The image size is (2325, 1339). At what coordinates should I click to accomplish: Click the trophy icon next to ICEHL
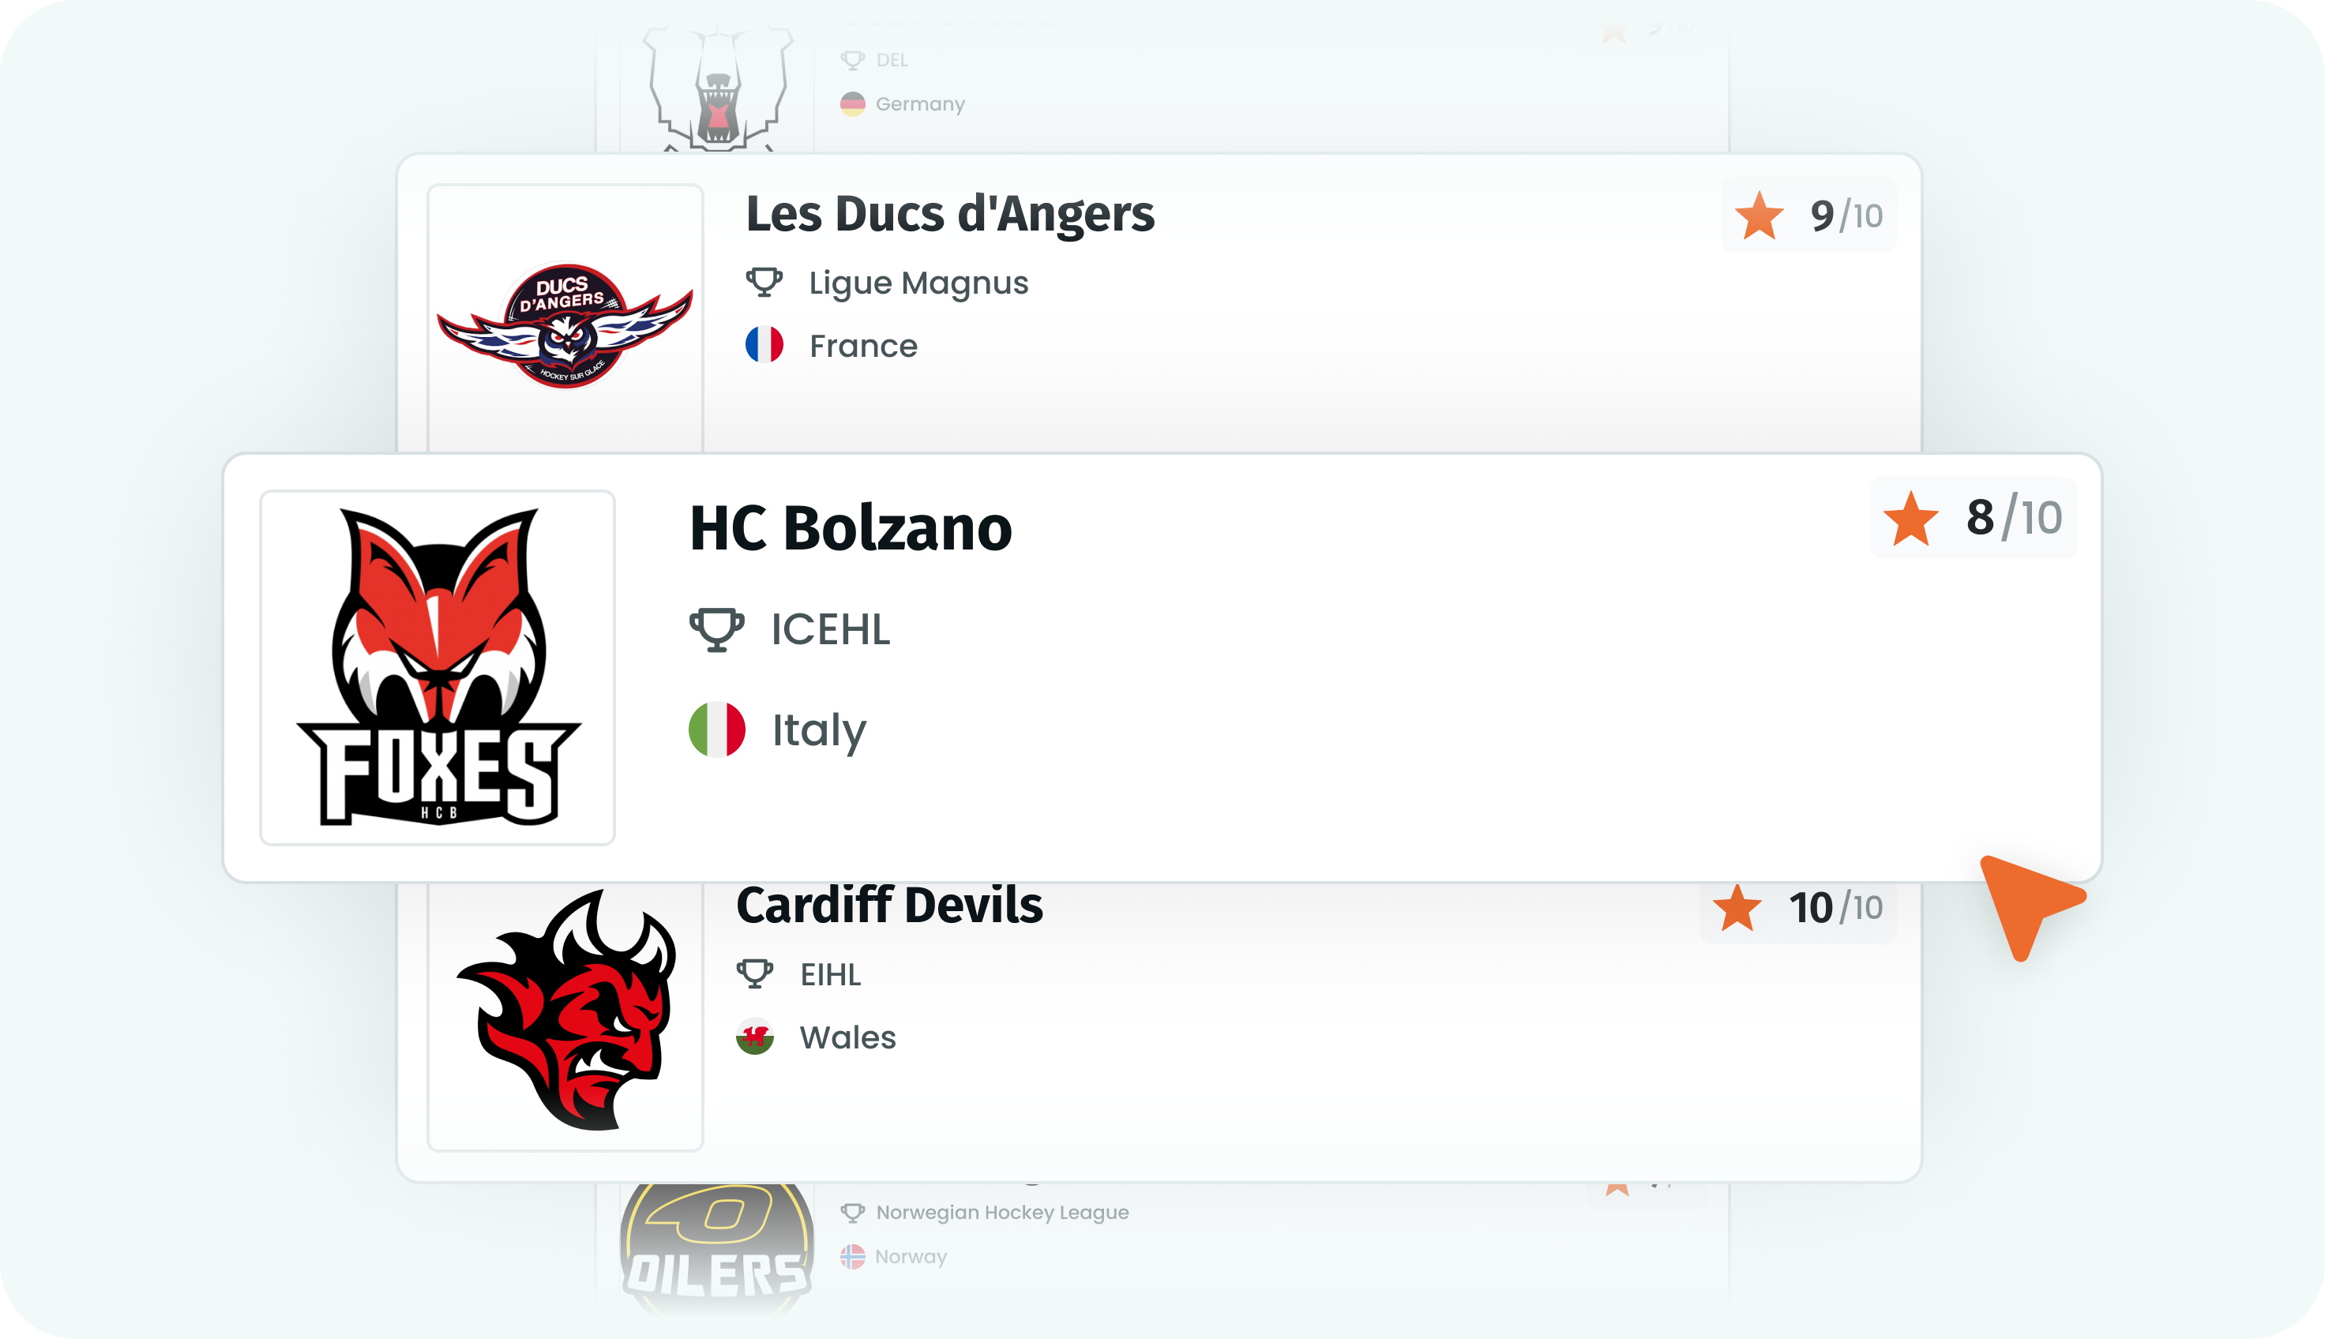coord(717,629)
